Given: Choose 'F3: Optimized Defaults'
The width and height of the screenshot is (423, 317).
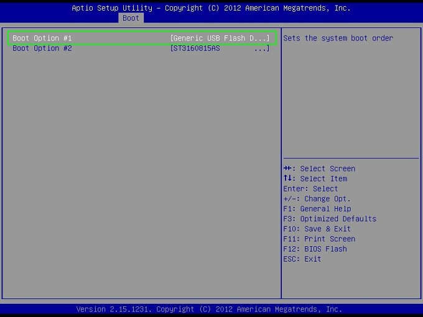Looking at the screenshot, I should coord(329,219).
